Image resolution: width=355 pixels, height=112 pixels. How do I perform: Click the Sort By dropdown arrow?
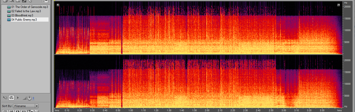[x=37, y=106]
